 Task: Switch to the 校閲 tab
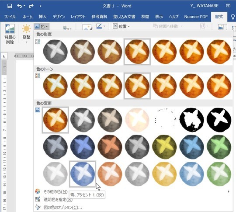tap(145, 17)
